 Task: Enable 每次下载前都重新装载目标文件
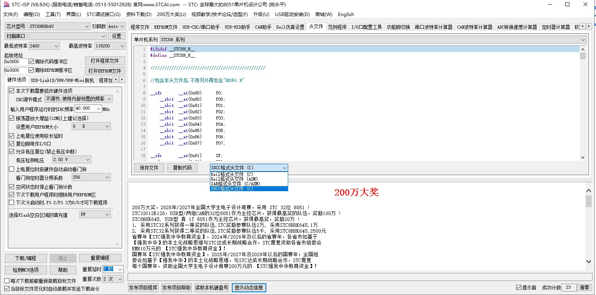tap(7, 281)
